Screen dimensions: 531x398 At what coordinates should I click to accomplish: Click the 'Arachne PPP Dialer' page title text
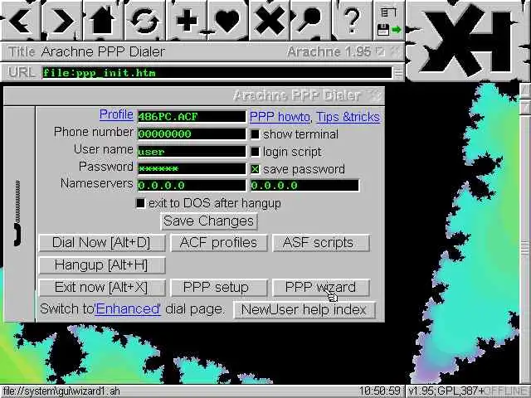tap(103, 51)
